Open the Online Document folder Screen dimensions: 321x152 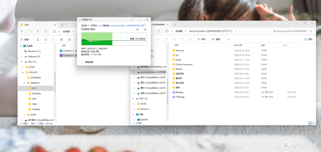click(182, 64)
